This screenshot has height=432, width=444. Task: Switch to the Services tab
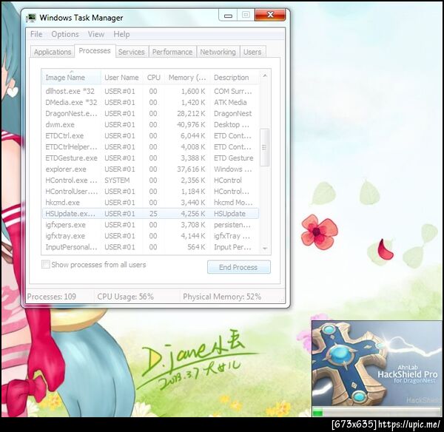pyautogui.click(x=132, y=52)
